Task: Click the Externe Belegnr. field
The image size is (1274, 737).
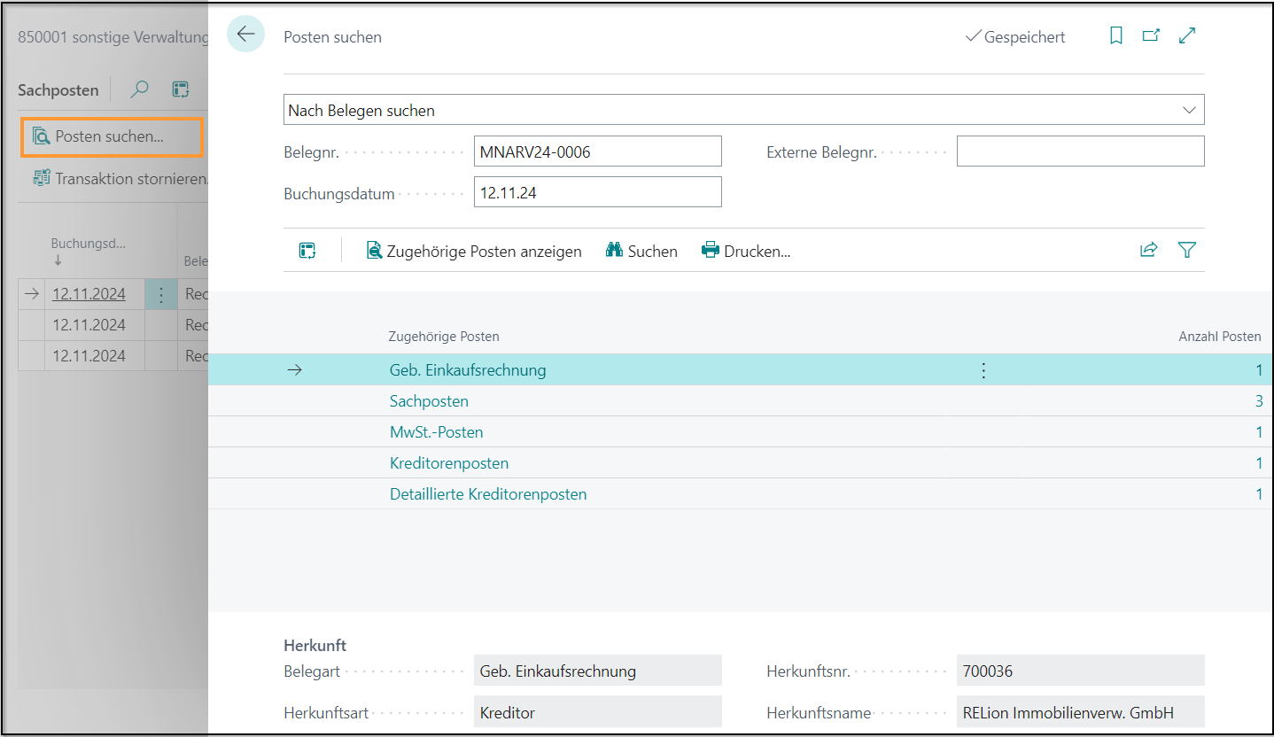Action: 1080,151
